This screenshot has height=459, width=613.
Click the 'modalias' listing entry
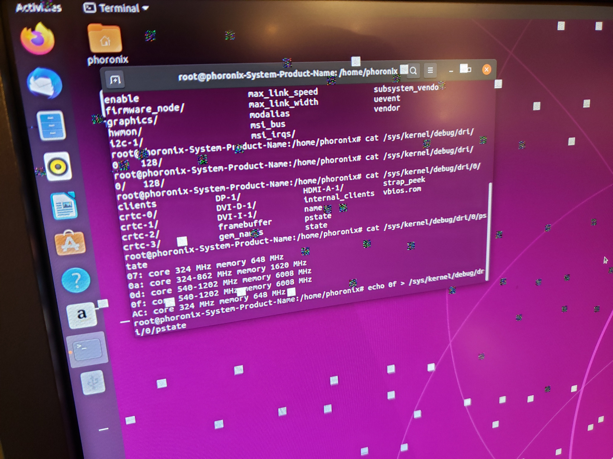pyautogui.click(x=269, y=114)
